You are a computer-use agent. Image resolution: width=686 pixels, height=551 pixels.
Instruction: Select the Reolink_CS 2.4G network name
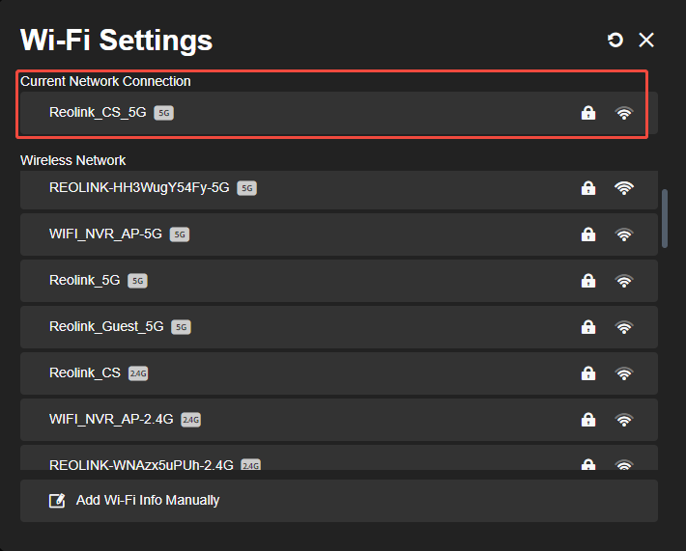(x=85, y=372)
